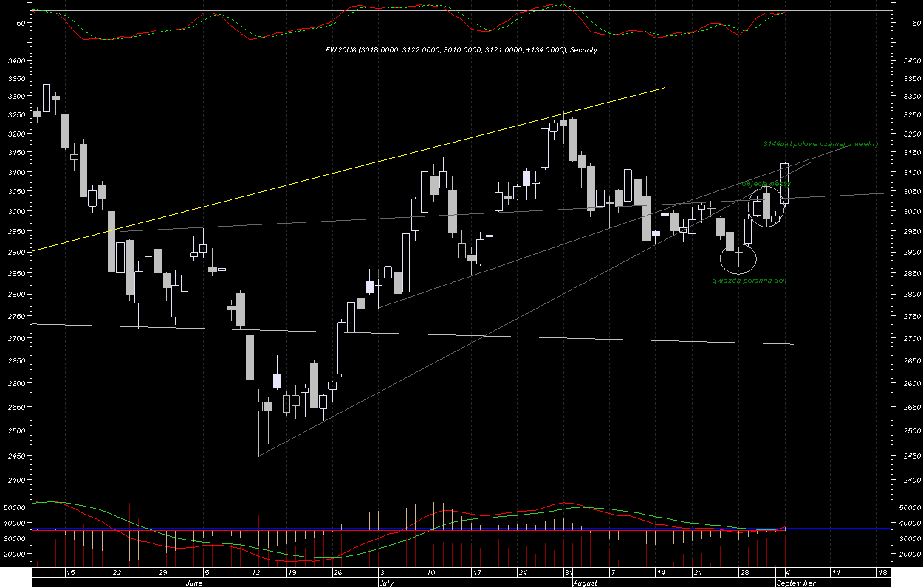This screenshot has width=923, height=587.
Task: Click the September month label on time axis
Action: click(796, 583)
